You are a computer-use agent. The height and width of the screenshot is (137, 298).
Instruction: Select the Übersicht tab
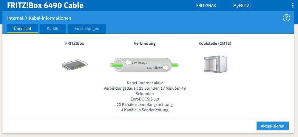click(23, 29)
